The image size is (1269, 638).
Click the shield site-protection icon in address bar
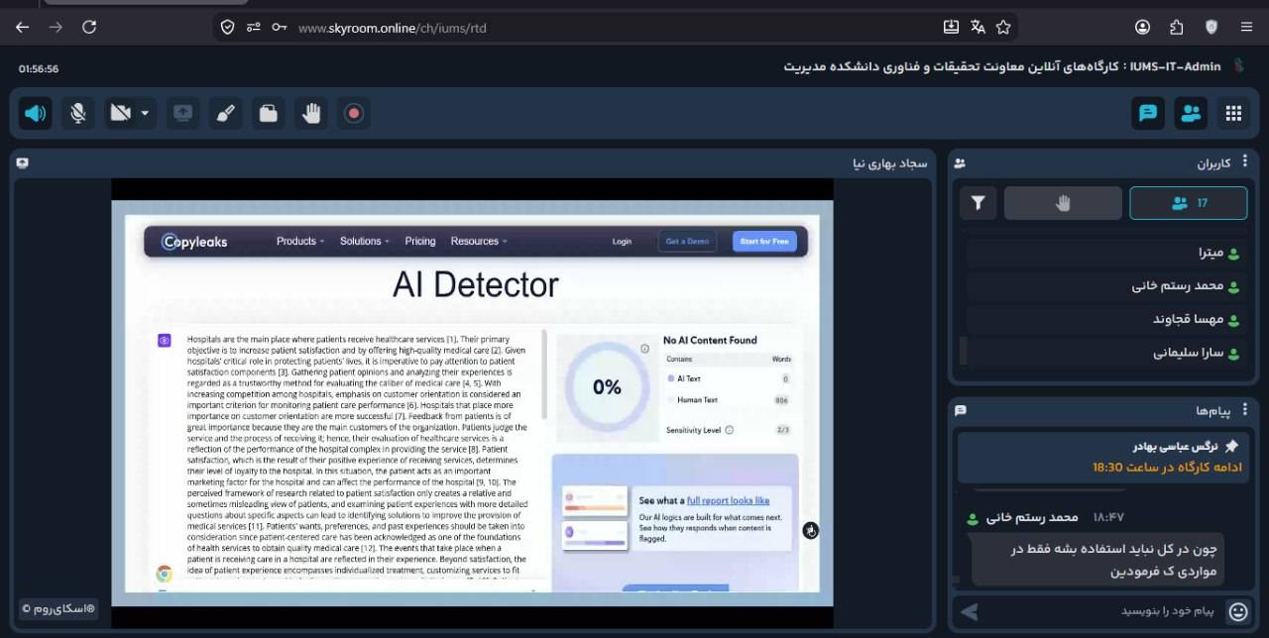(228, 27)
